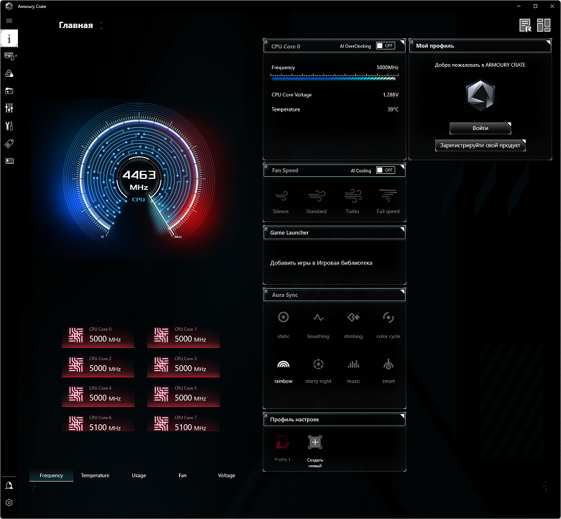Click Зарегистрируйте свой продукт button
The width and height of the screenshot is (561, 519).
(x=480, y=145)
